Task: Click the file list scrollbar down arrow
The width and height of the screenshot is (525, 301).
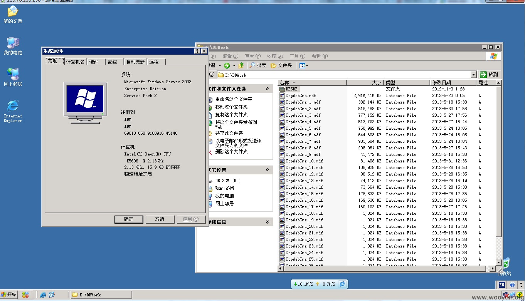Action: pyautogui.click(x=498, y=263)
